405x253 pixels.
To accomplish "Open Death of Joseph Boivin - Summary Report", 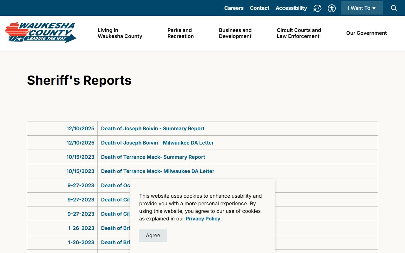I will 153,128.
